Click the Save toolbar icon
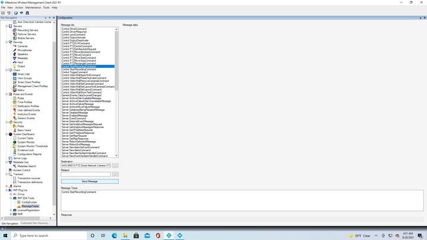Image resolution: width=427 pixels, height=240 pixels. (3, 12)
